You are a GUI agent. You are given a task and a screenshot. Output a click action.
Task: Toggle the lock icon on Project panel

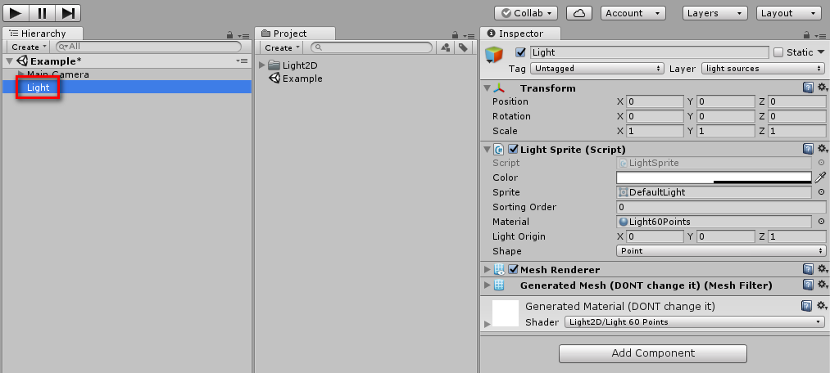point(455,35)
